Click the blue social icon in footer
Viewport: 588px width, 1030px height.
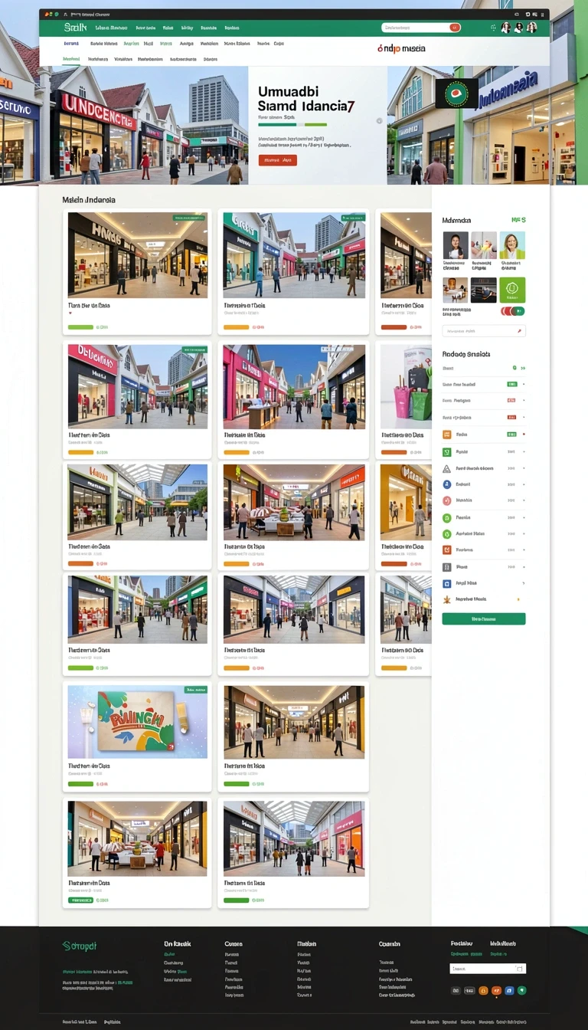click(x=509, y=991)
